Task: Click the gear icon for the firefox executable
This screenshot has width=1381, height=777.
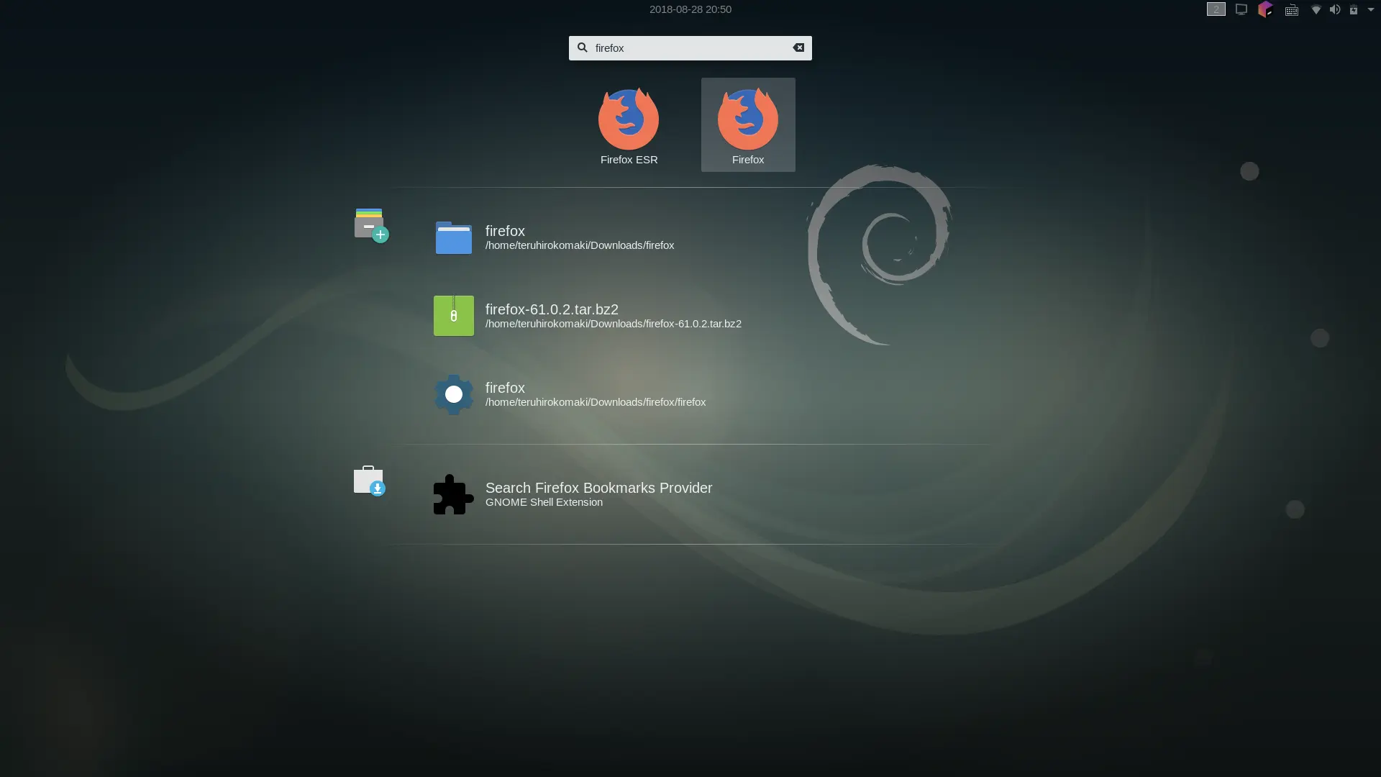Action: click(453, 394)
